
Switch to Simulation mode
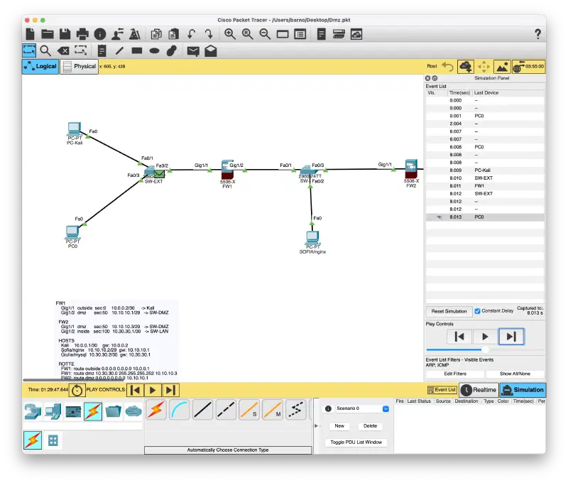pos(523,390)
